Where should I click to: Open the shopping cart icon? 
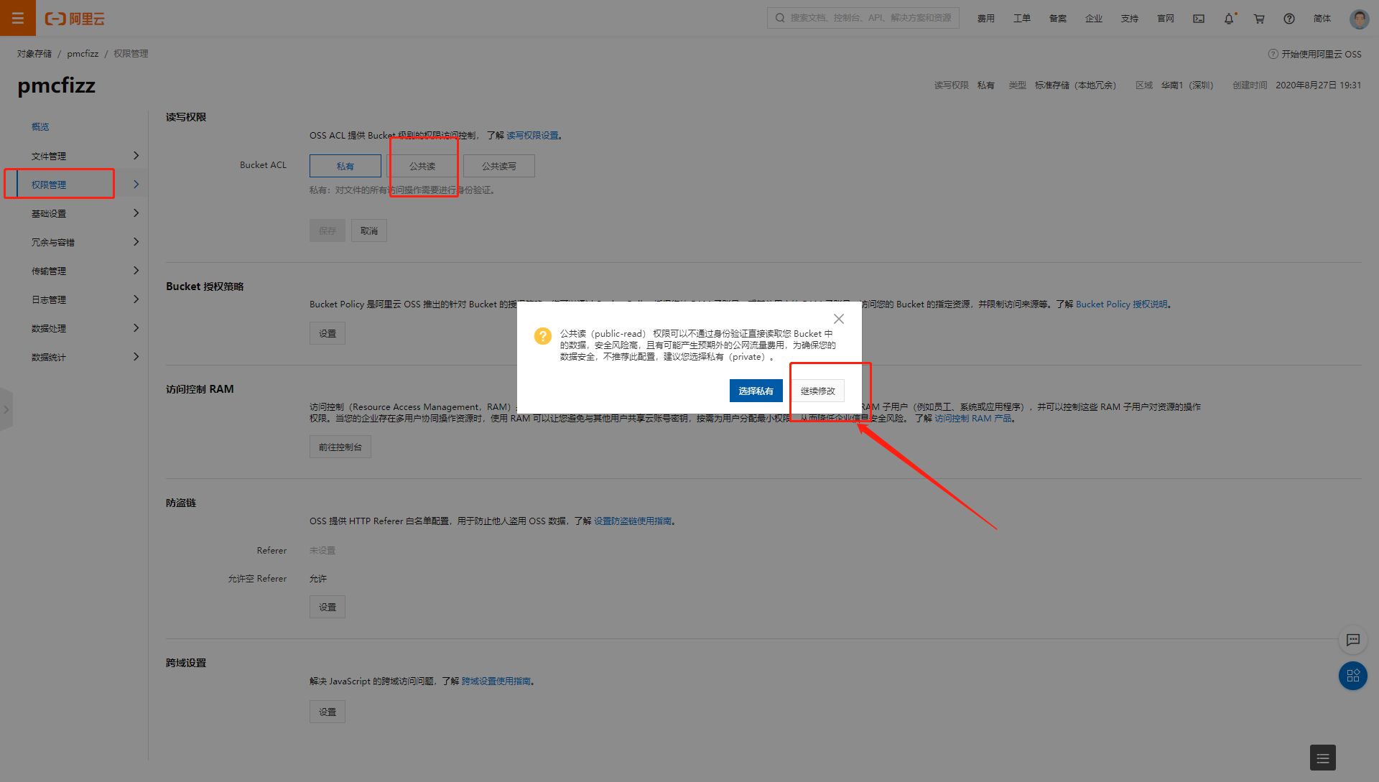pyautogui.click(x=1259, y=19)
